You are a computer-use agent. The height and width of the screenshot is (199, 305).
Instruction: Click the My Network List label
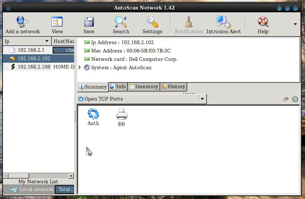click(38, 182)
